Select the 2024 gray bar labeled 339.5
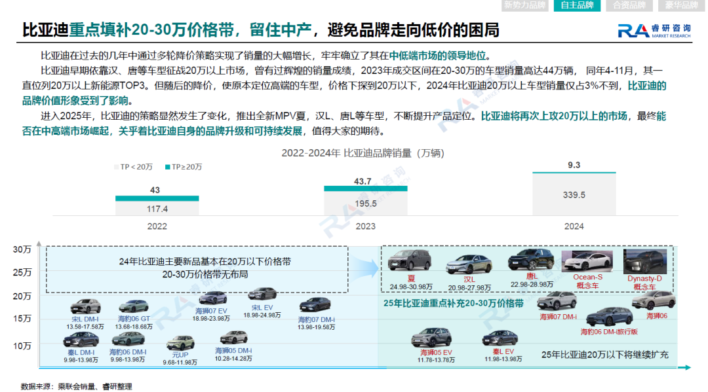This screenshot has height=392, width=708. 574,194
